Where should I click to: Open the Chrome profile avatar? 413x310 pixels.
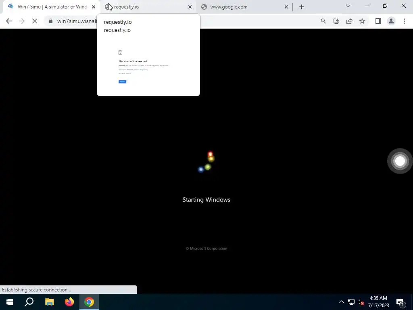391,21
